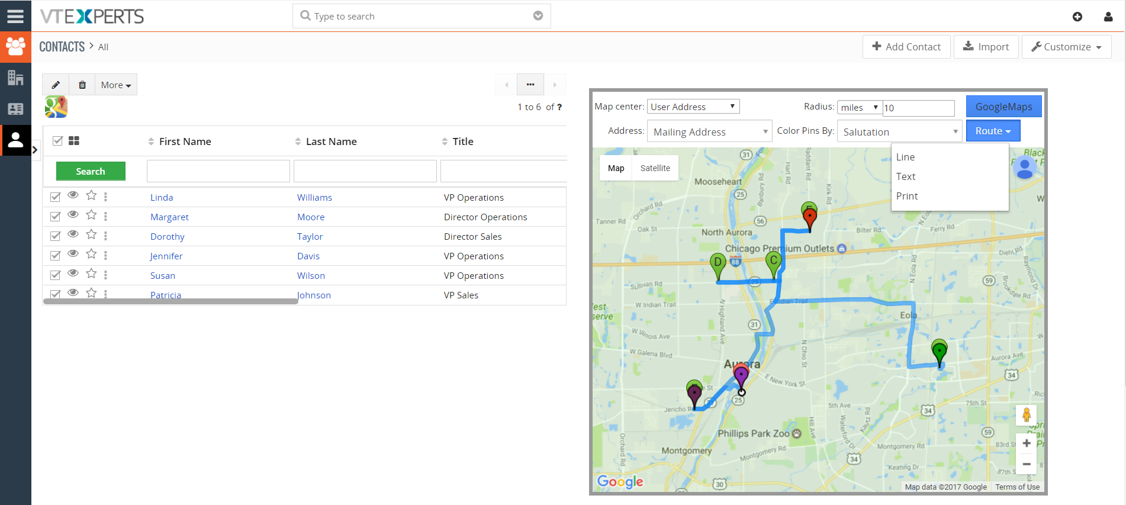This screenshot has height=505, width=1126.
Task: Uncheck the Linda Williams row checkbox
Action: (55, 197)
